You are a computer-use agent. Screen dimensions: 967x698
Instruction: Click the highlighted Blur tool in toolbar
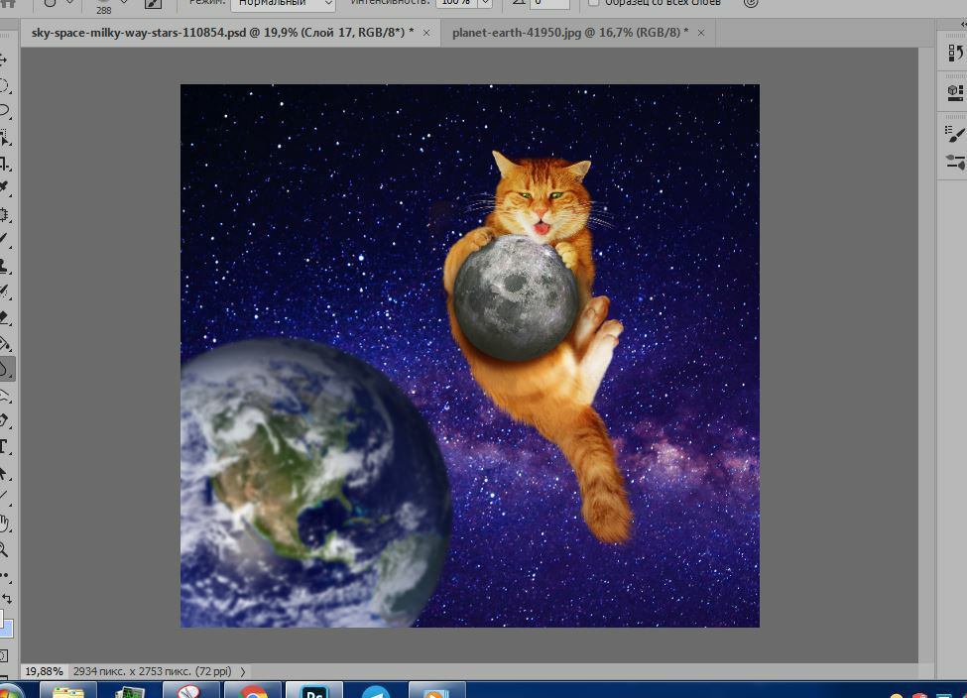click(x=5, y=369)
